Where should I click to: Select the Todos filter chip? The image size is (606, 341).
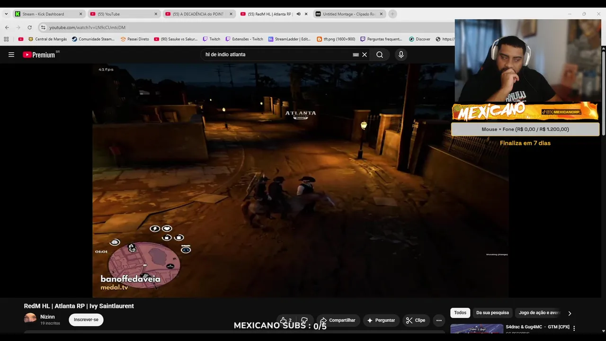(x=460, y=313)
